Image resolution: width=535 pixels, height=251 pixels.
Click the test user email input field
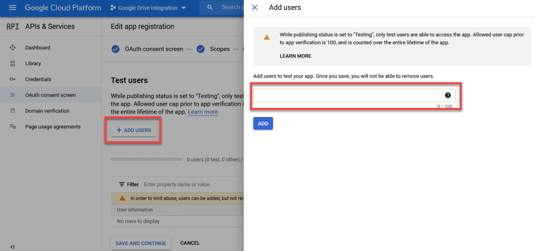coord(348,96)
